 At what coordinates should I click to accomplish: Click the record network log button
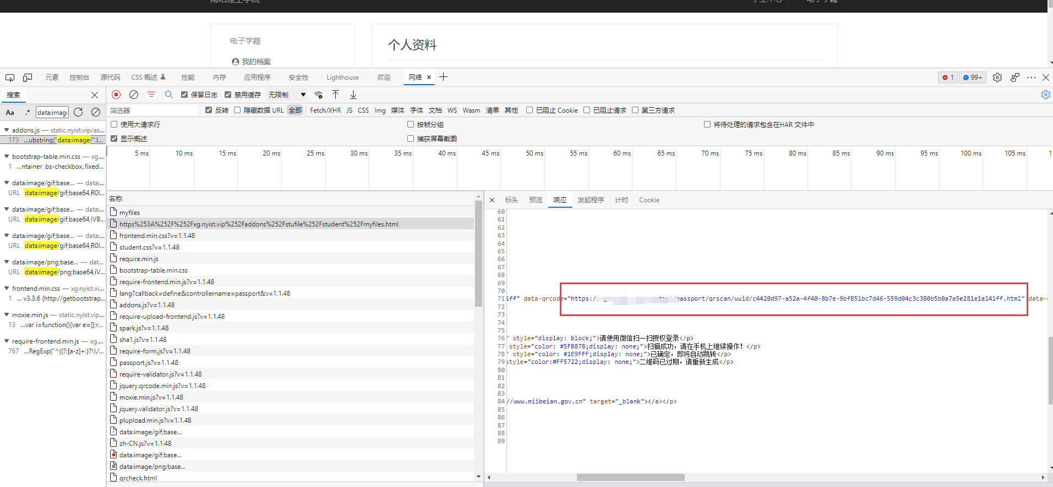116,95
